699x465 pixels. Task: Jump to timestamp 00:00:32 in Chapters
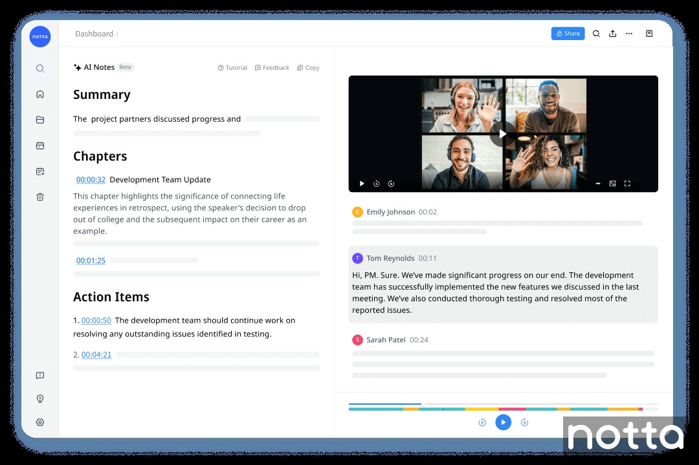click(90, 179)
